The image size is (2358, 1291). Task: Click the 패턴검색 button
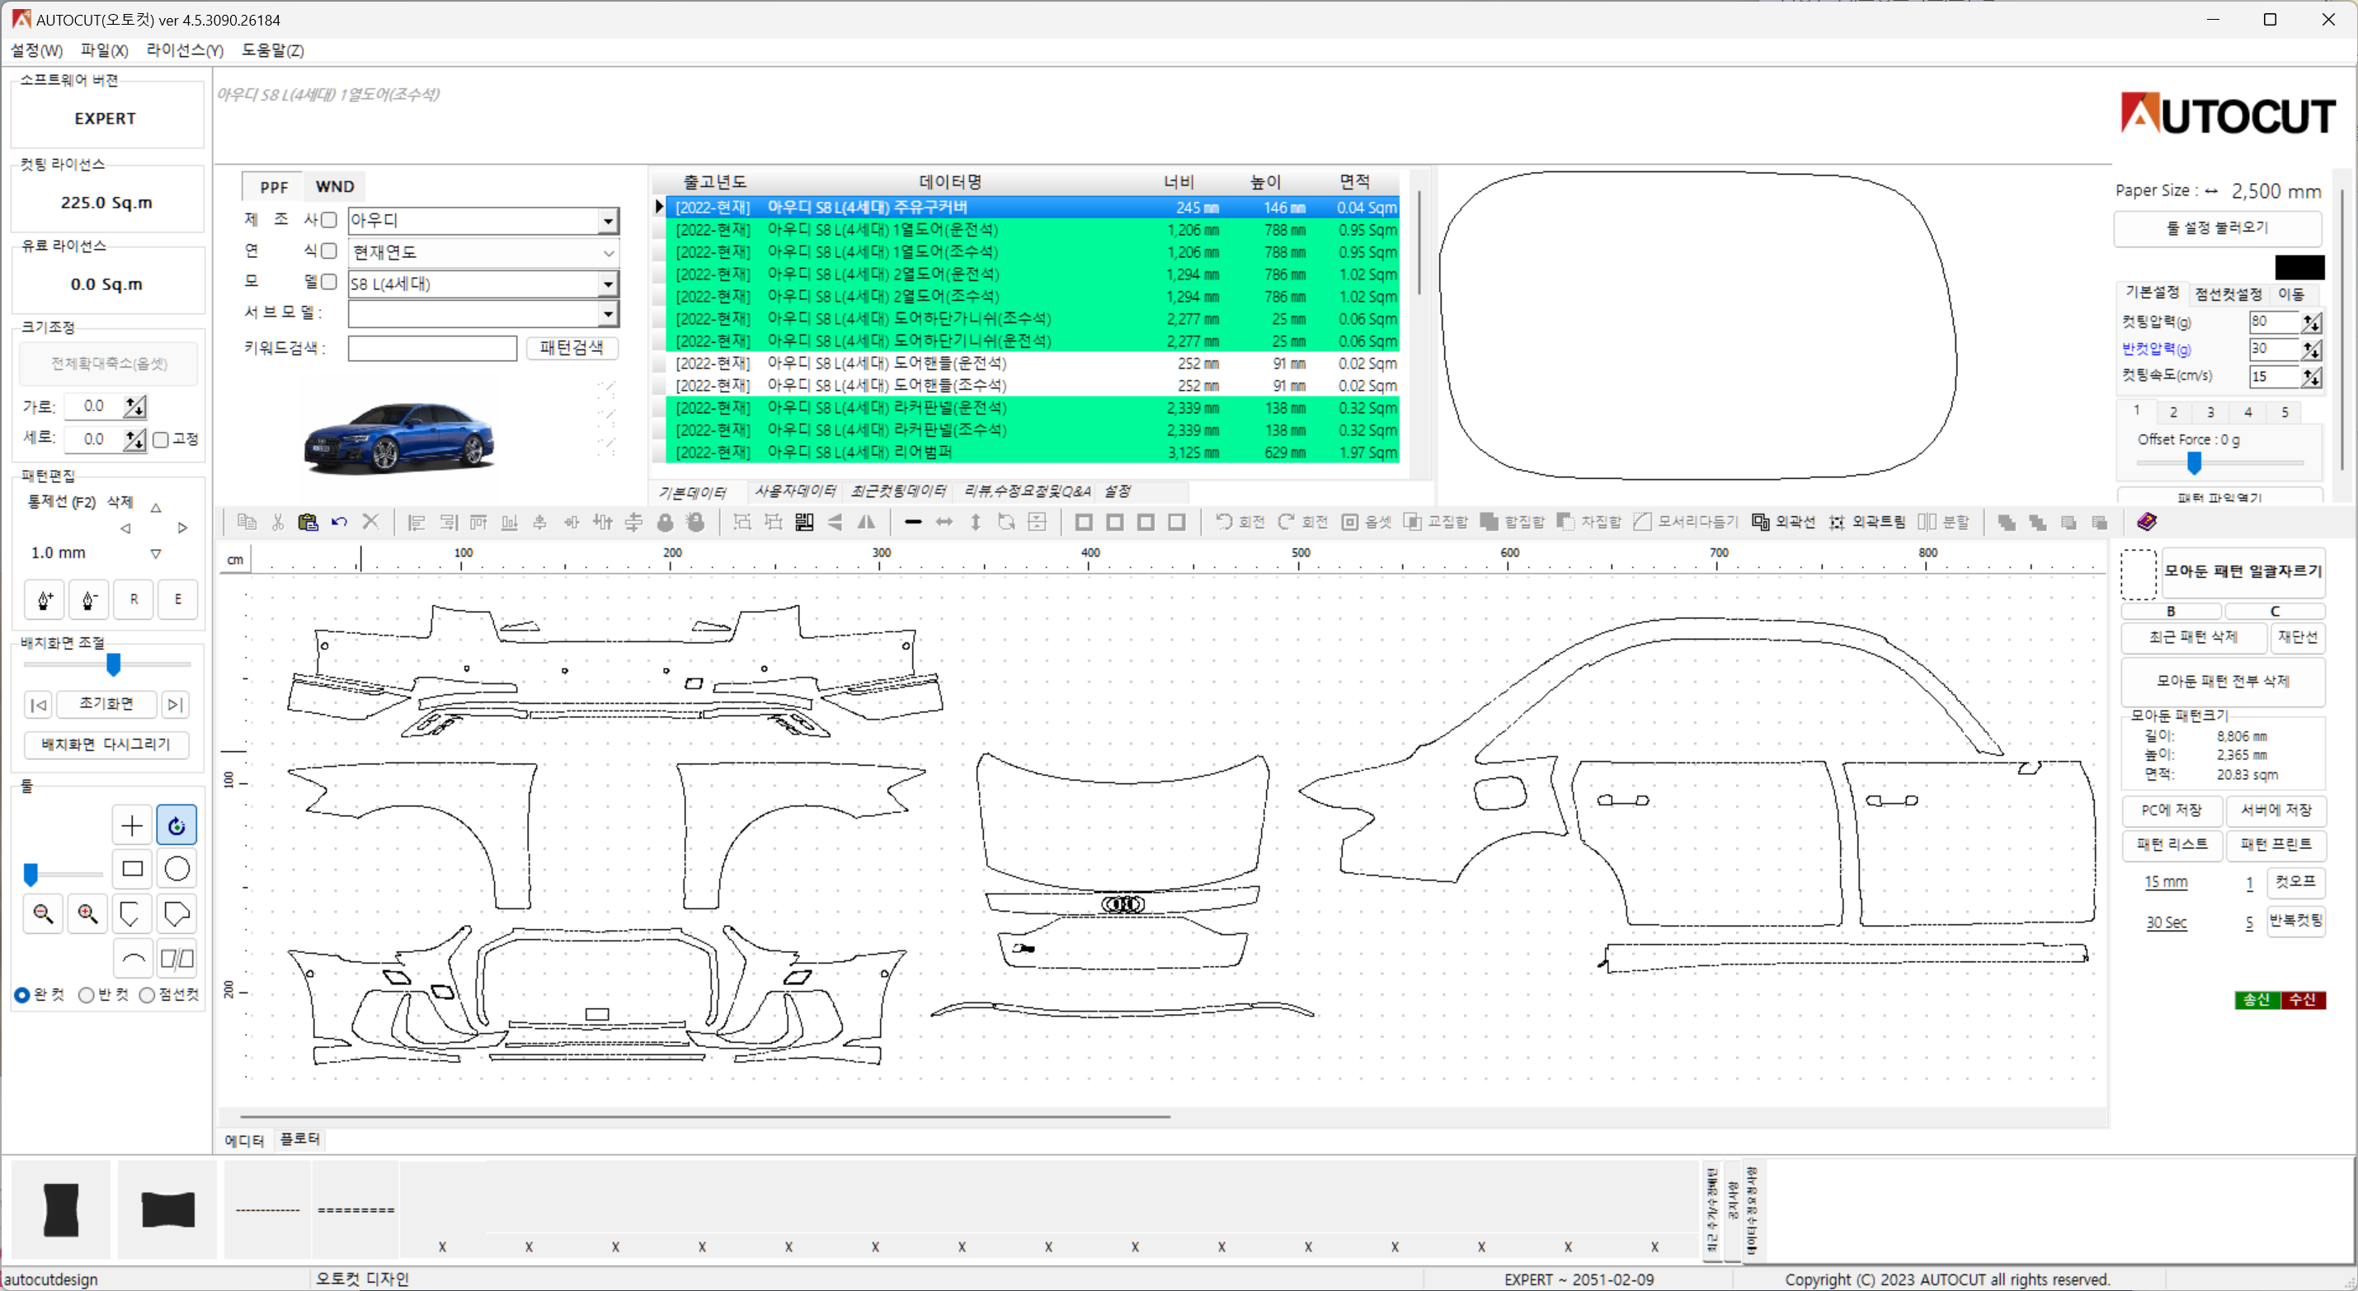[x=572, y=348]
